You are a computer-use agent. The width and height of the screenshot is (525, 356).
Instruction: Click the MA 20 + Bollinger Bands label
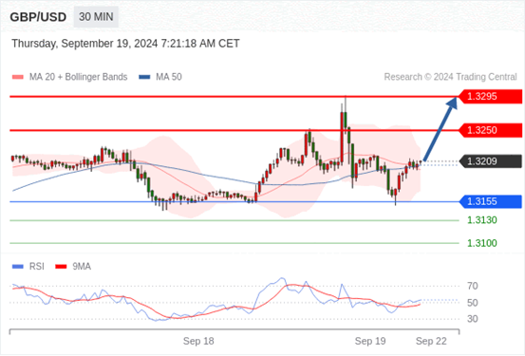point(79,77)
